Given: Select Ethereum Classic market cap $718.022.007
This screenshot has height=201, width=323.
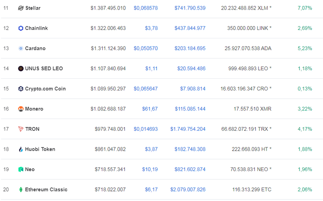Looking at the screenshot, I should click(110, 190).
